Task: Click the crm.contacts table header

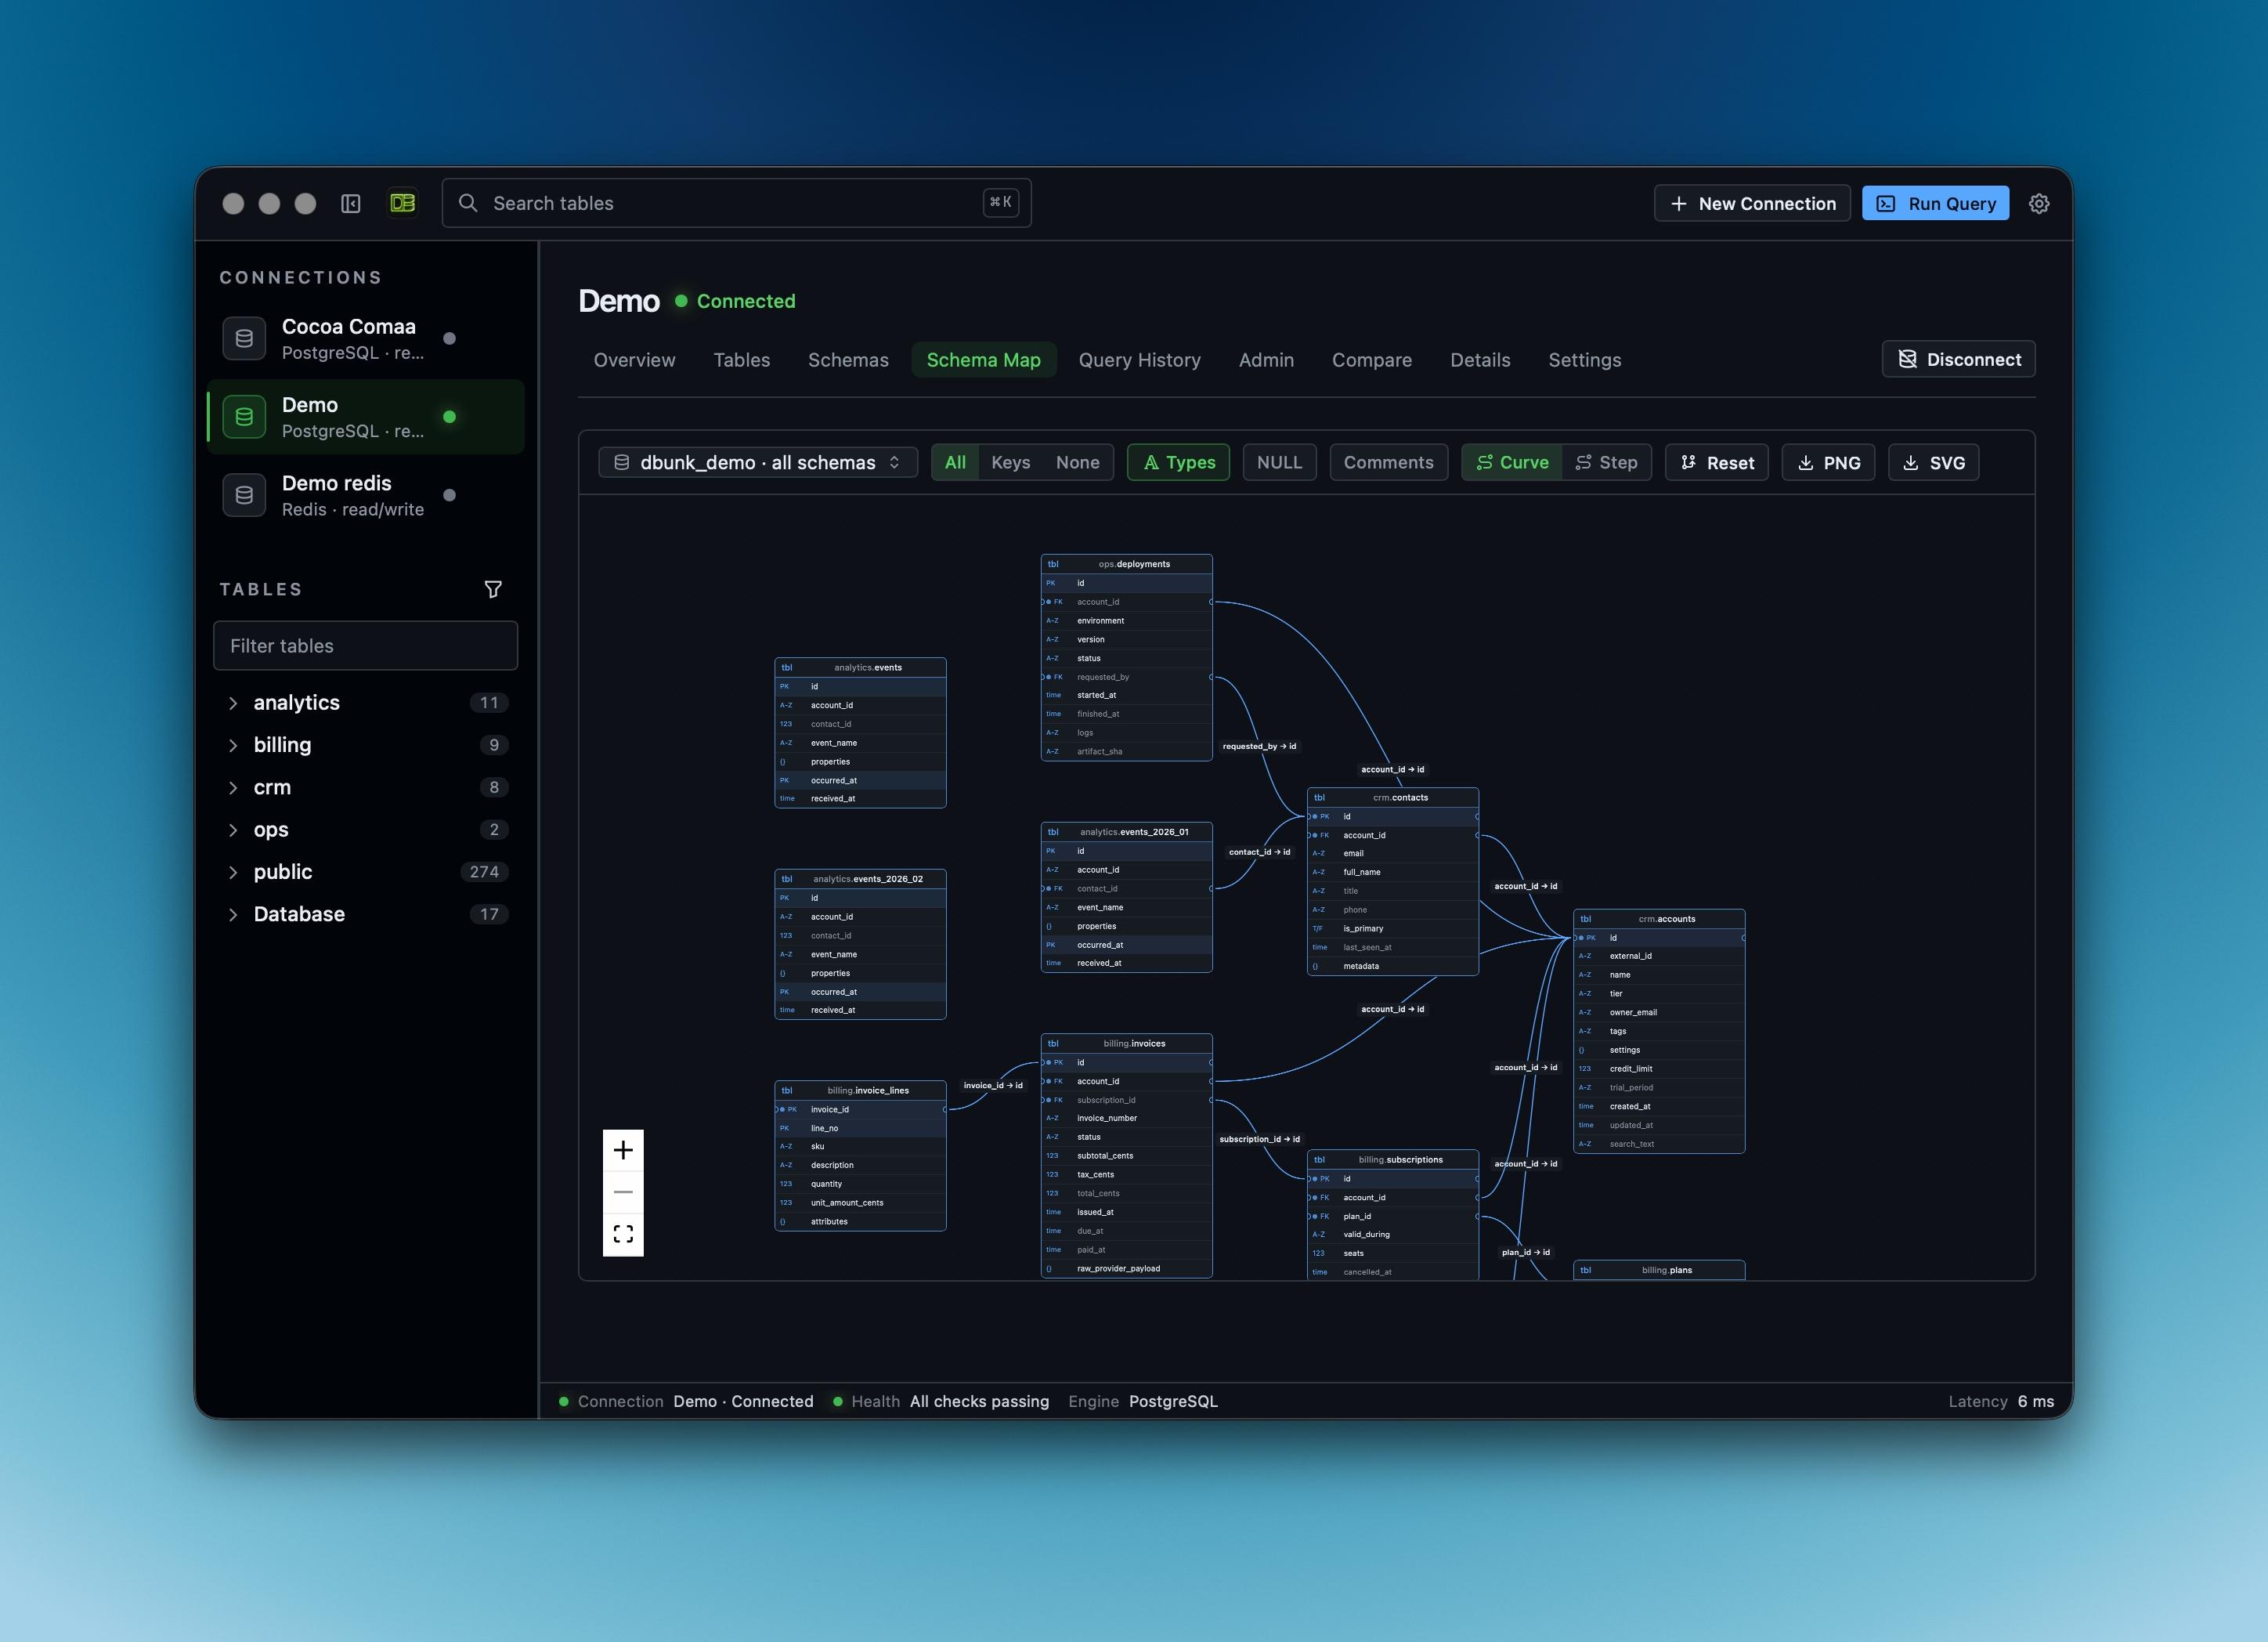Action: (1393, 797)
